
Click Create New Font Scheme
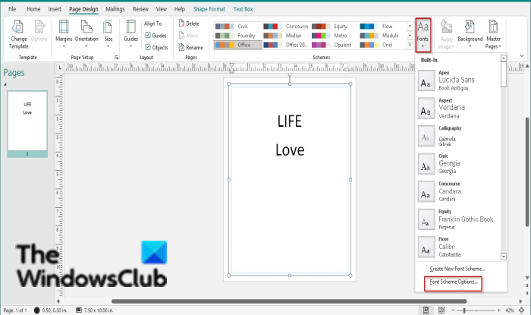click(x=457, y=269)
